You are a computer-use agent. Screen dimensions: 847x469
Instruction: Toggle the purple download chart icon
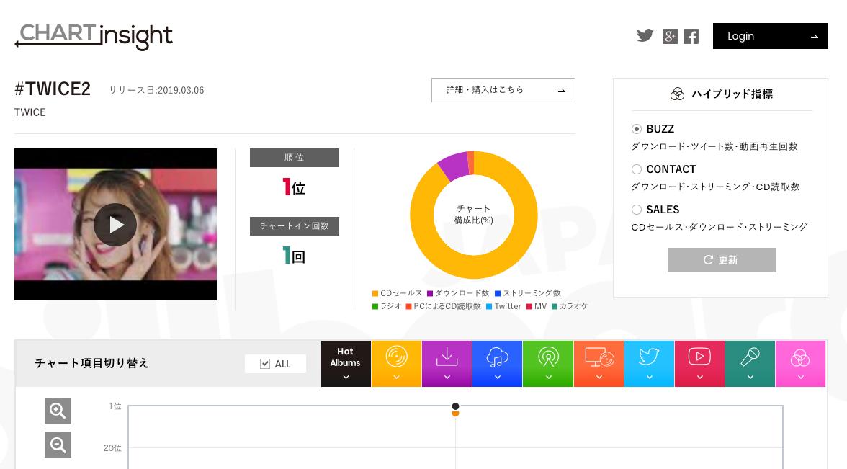click(447, 364)
